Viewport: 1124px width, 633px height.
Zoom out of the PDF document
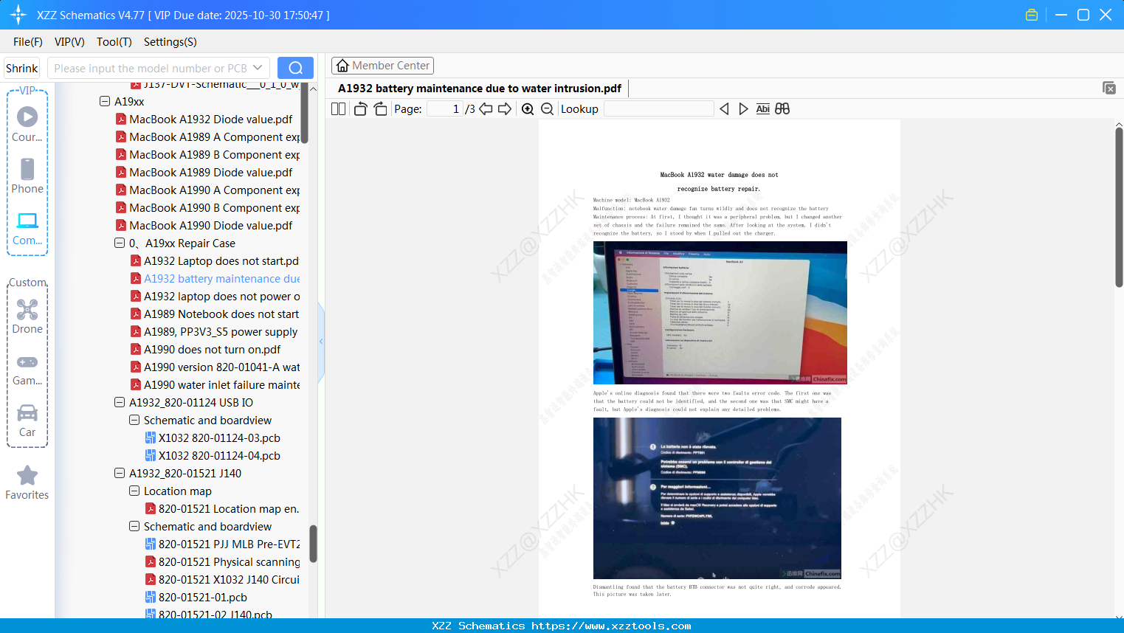click(x=547, y=109)
